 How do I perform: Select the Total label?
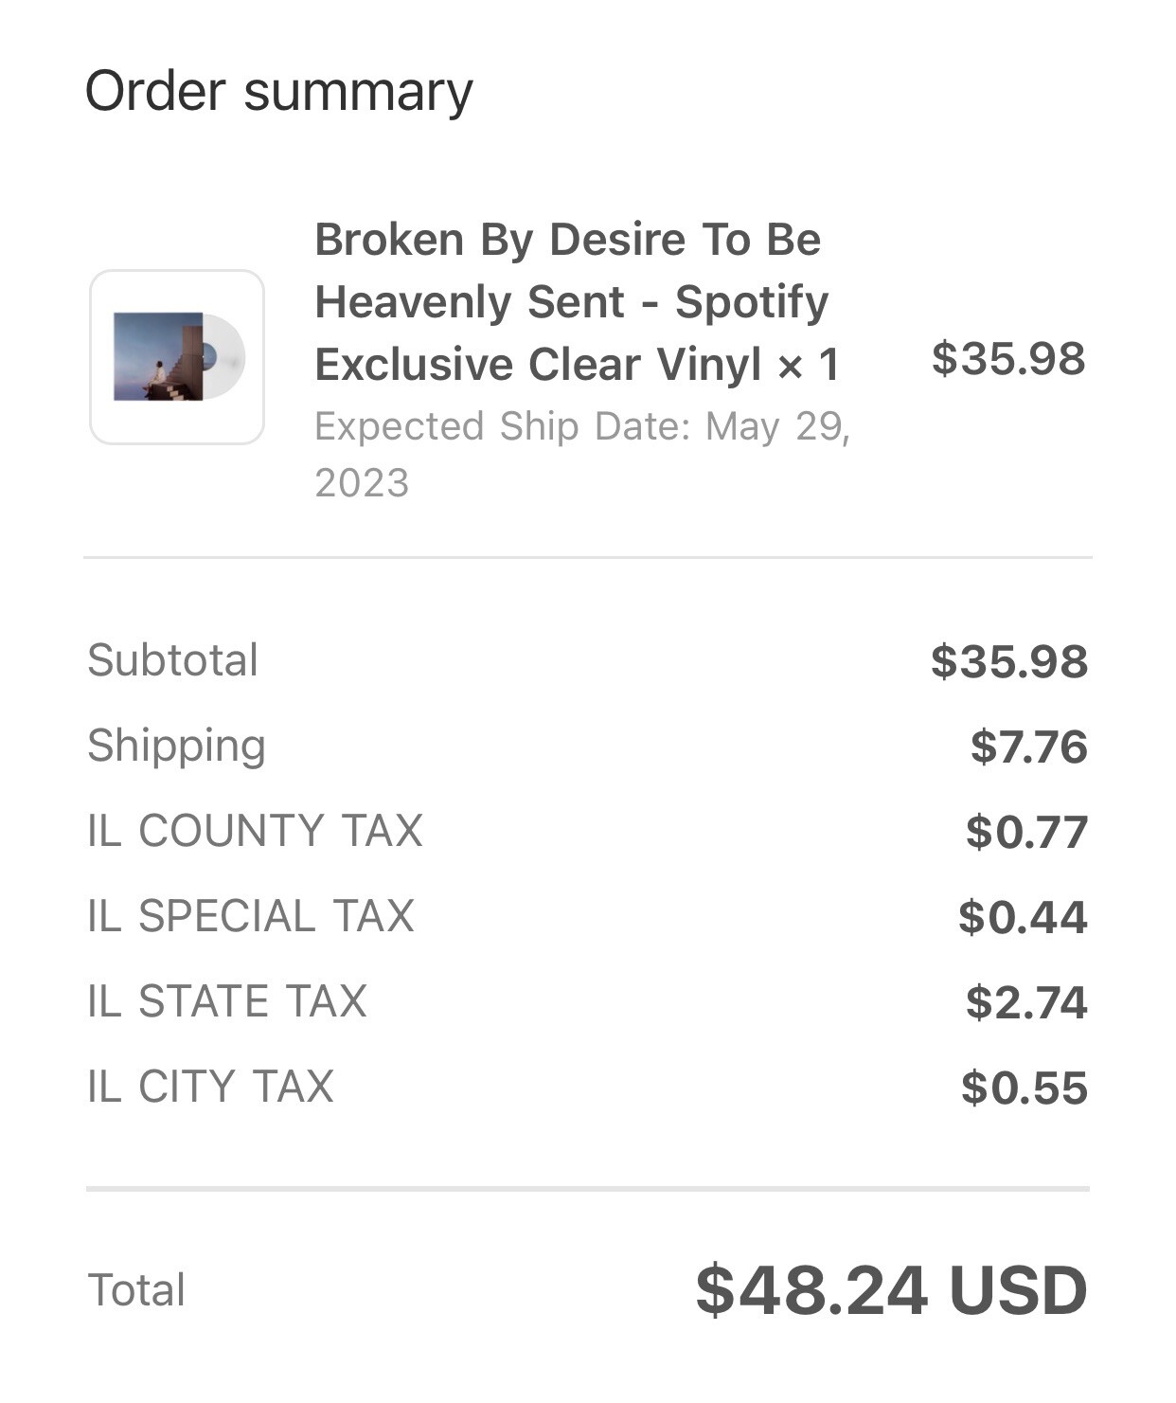point(136,1290)
